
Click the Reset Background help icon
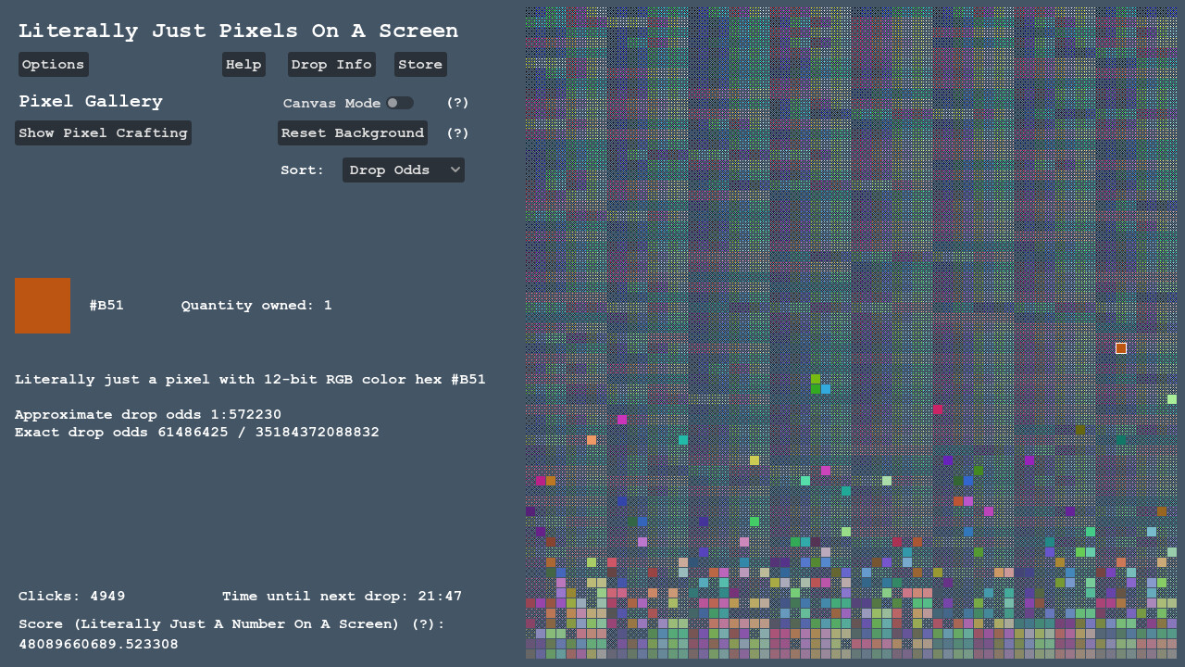457,132
